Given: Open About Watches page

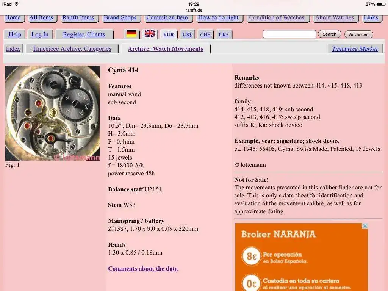Looking at the screenshot, I should click(x=334, y=17).
